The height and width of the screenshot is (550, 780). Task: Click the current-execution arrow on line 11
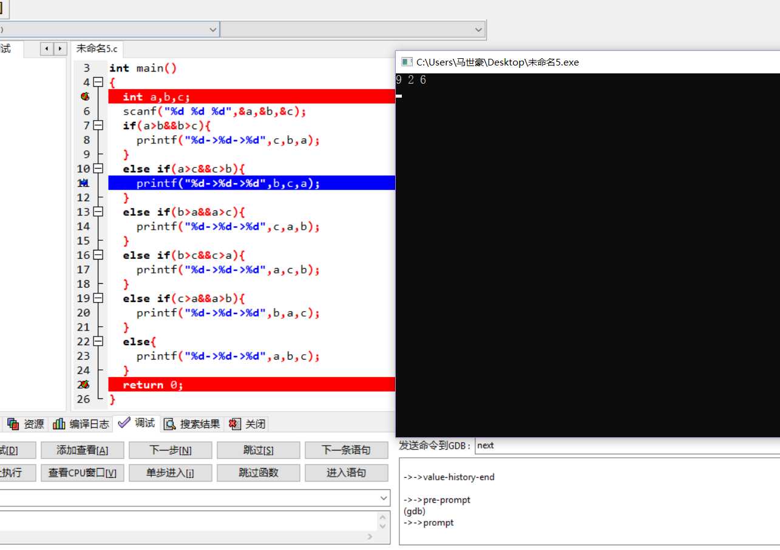click(x=84, y=183)
